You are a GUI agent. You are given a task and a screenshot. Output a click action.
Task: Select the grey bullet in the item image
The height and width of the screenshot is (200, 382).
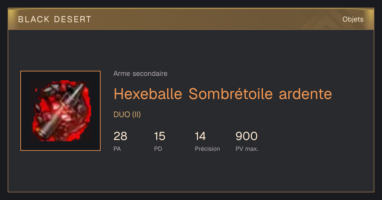pos(60,110)
